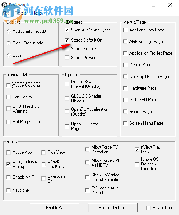This screenshot has width=179, height=215.
Task: Enable the Stereo Enable checkbox
Action: point(67,49)
